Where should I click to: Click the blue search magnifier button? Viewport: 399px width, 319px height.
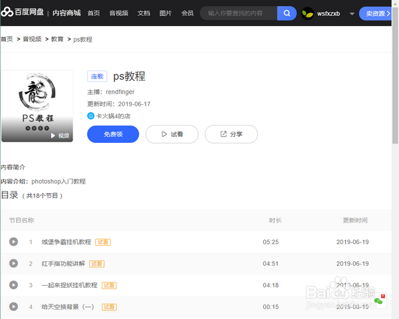(x=287, y=13)
